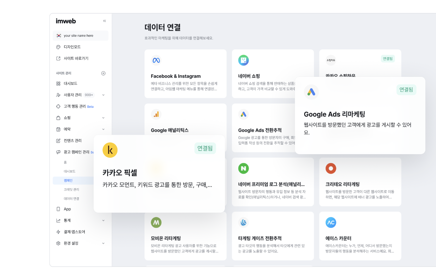
Task: Open the Google Ads 리마케팅 title
Action: point(335,114)
